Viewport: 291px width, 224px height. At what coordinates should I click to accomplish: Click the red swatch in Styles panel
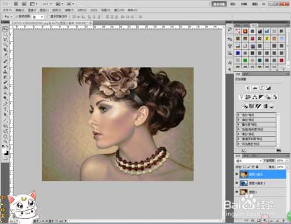point(253,38)
